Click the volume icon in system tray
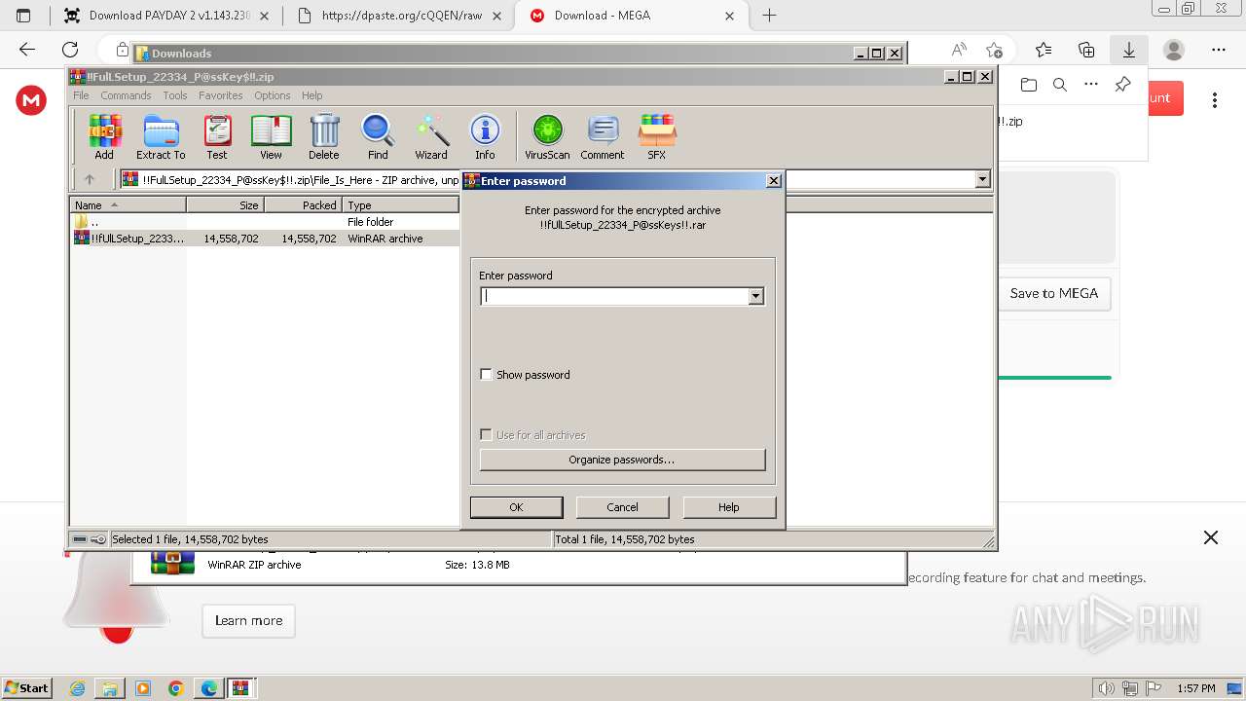The height and width of the screenshot is (701, 1246). [1106, 688]
